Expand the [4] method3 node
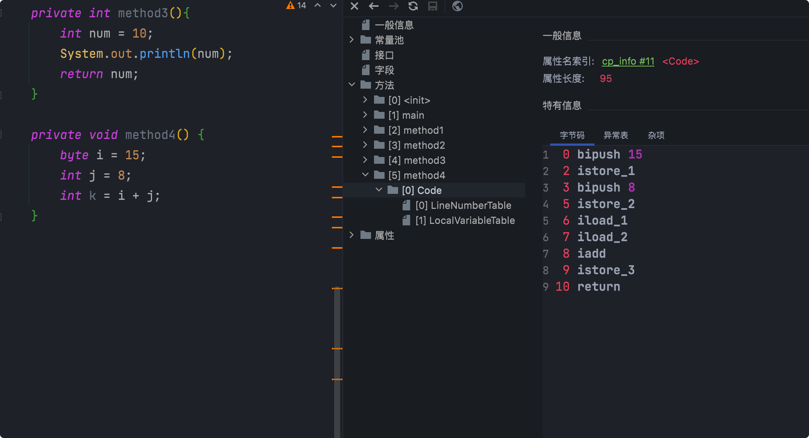This screenshot has width=809, height=438. [x=365, y=160]
